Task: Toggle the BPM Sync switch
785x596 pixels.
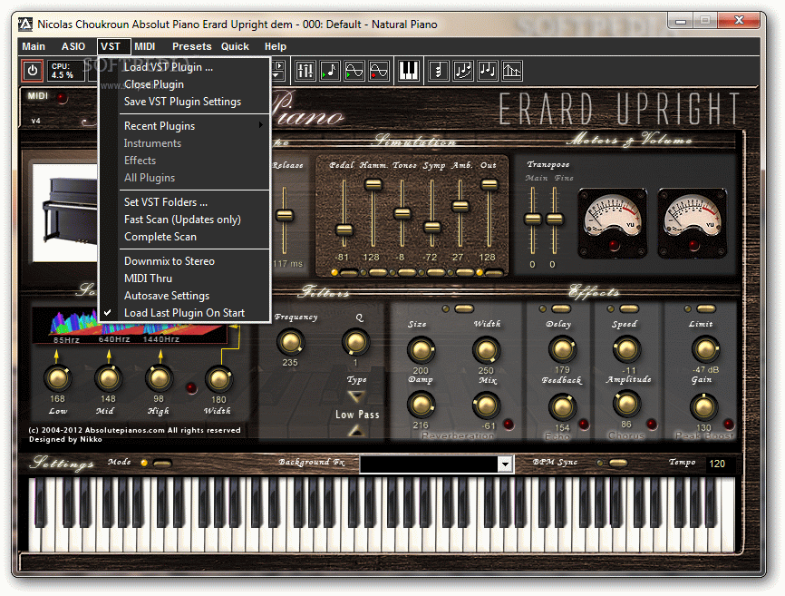Action: click(x=618, y=463)
